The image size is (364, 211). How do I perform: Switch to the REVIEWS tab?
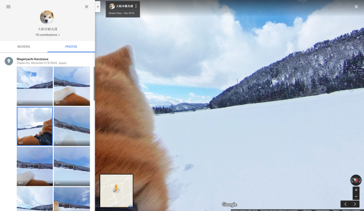pos(24,46)
